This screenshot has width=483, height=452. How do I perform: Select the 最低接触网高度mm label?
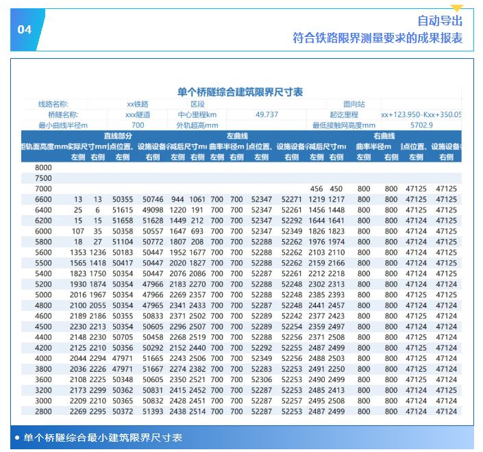(344, 125)
